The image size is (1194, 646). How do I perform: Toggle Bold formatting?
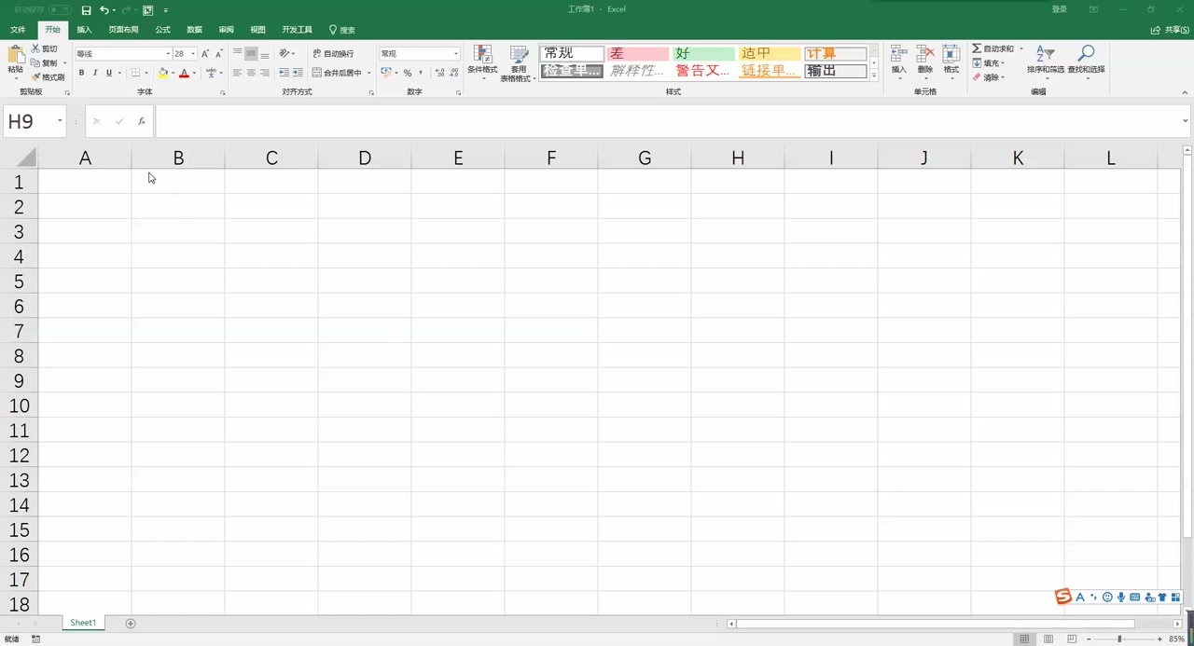click(x=81, y=73)
